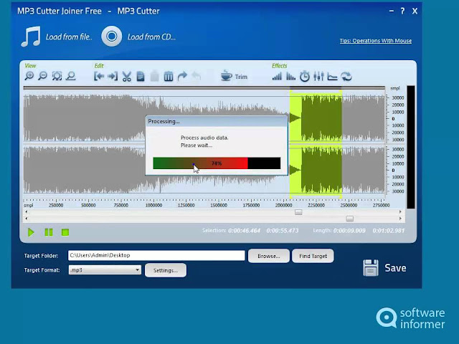
Task: Click the Browse button
Action: coord(269,256)
